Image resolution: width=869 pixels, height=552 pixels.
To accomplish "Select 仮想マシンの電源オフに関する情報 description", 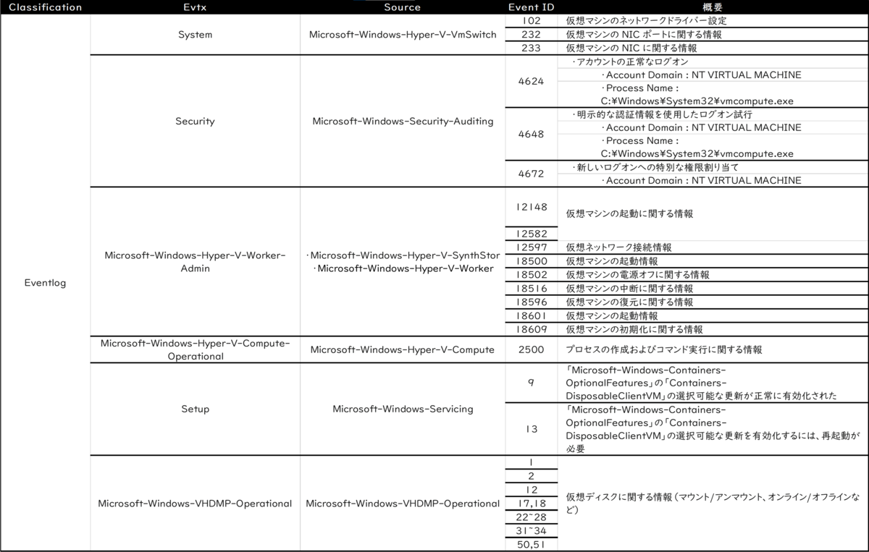I will (637, 275).
